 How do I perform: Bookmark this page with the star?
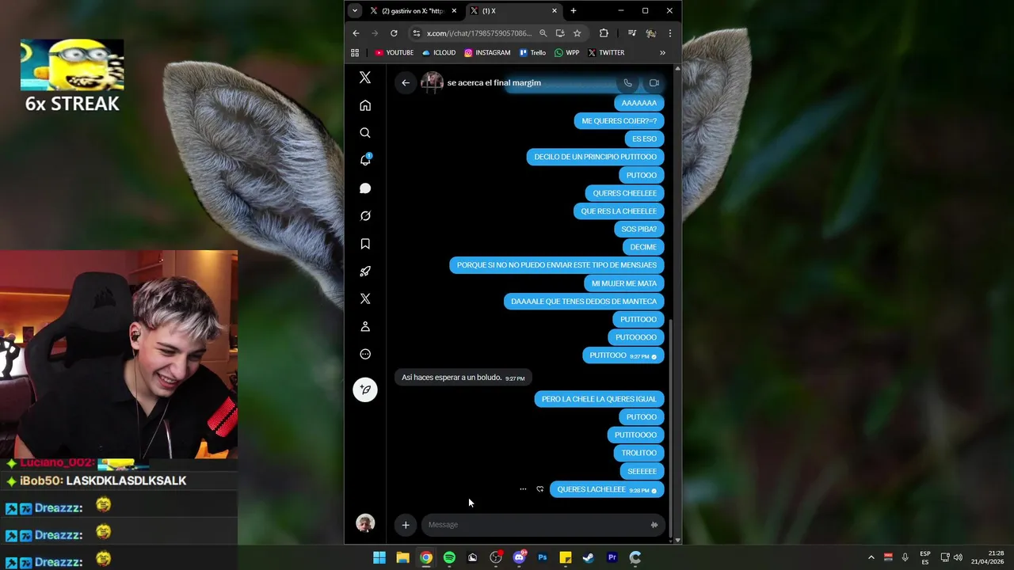point(578,33)
